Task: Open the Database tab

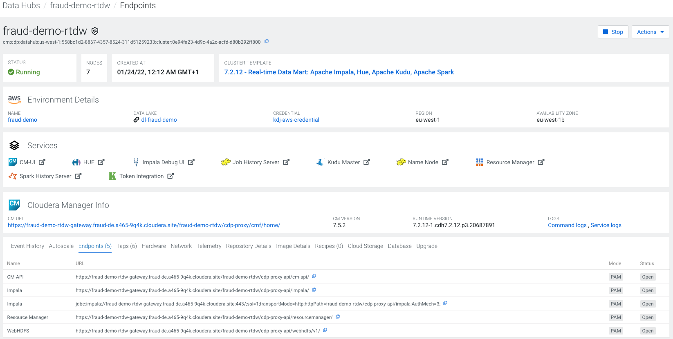Action: [x=400, y=246]
